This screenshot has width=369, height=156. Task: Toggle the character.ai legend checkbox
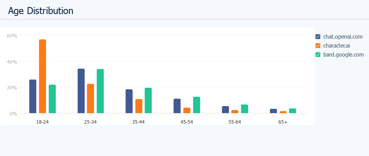click(x=318, y=46)
